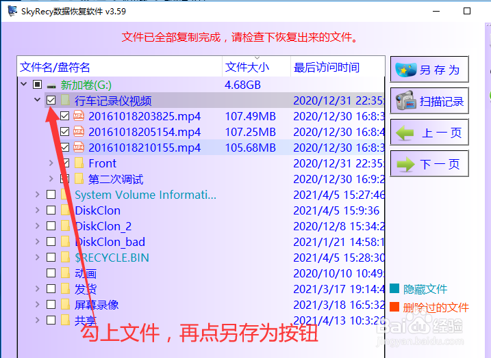Select the DiskClon_bad folder name
Viewport: 491px width, 358px height.
[110, 242]
